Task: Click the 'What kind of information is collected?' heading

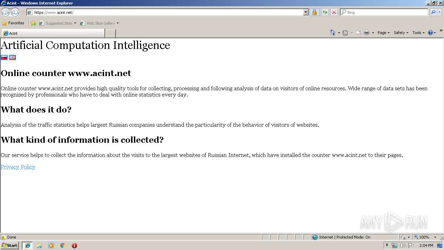Action: click(x=82, y=140)
